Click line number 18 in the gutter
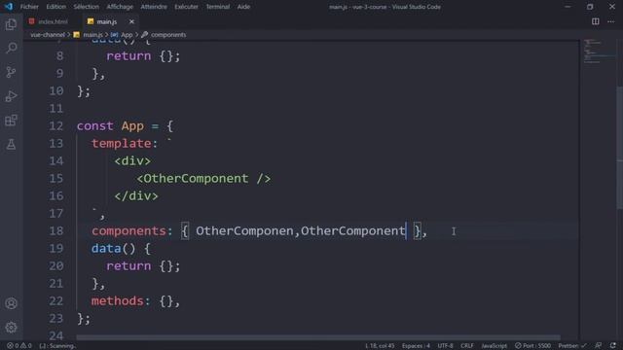623x350 pixels. coord(56,230)
